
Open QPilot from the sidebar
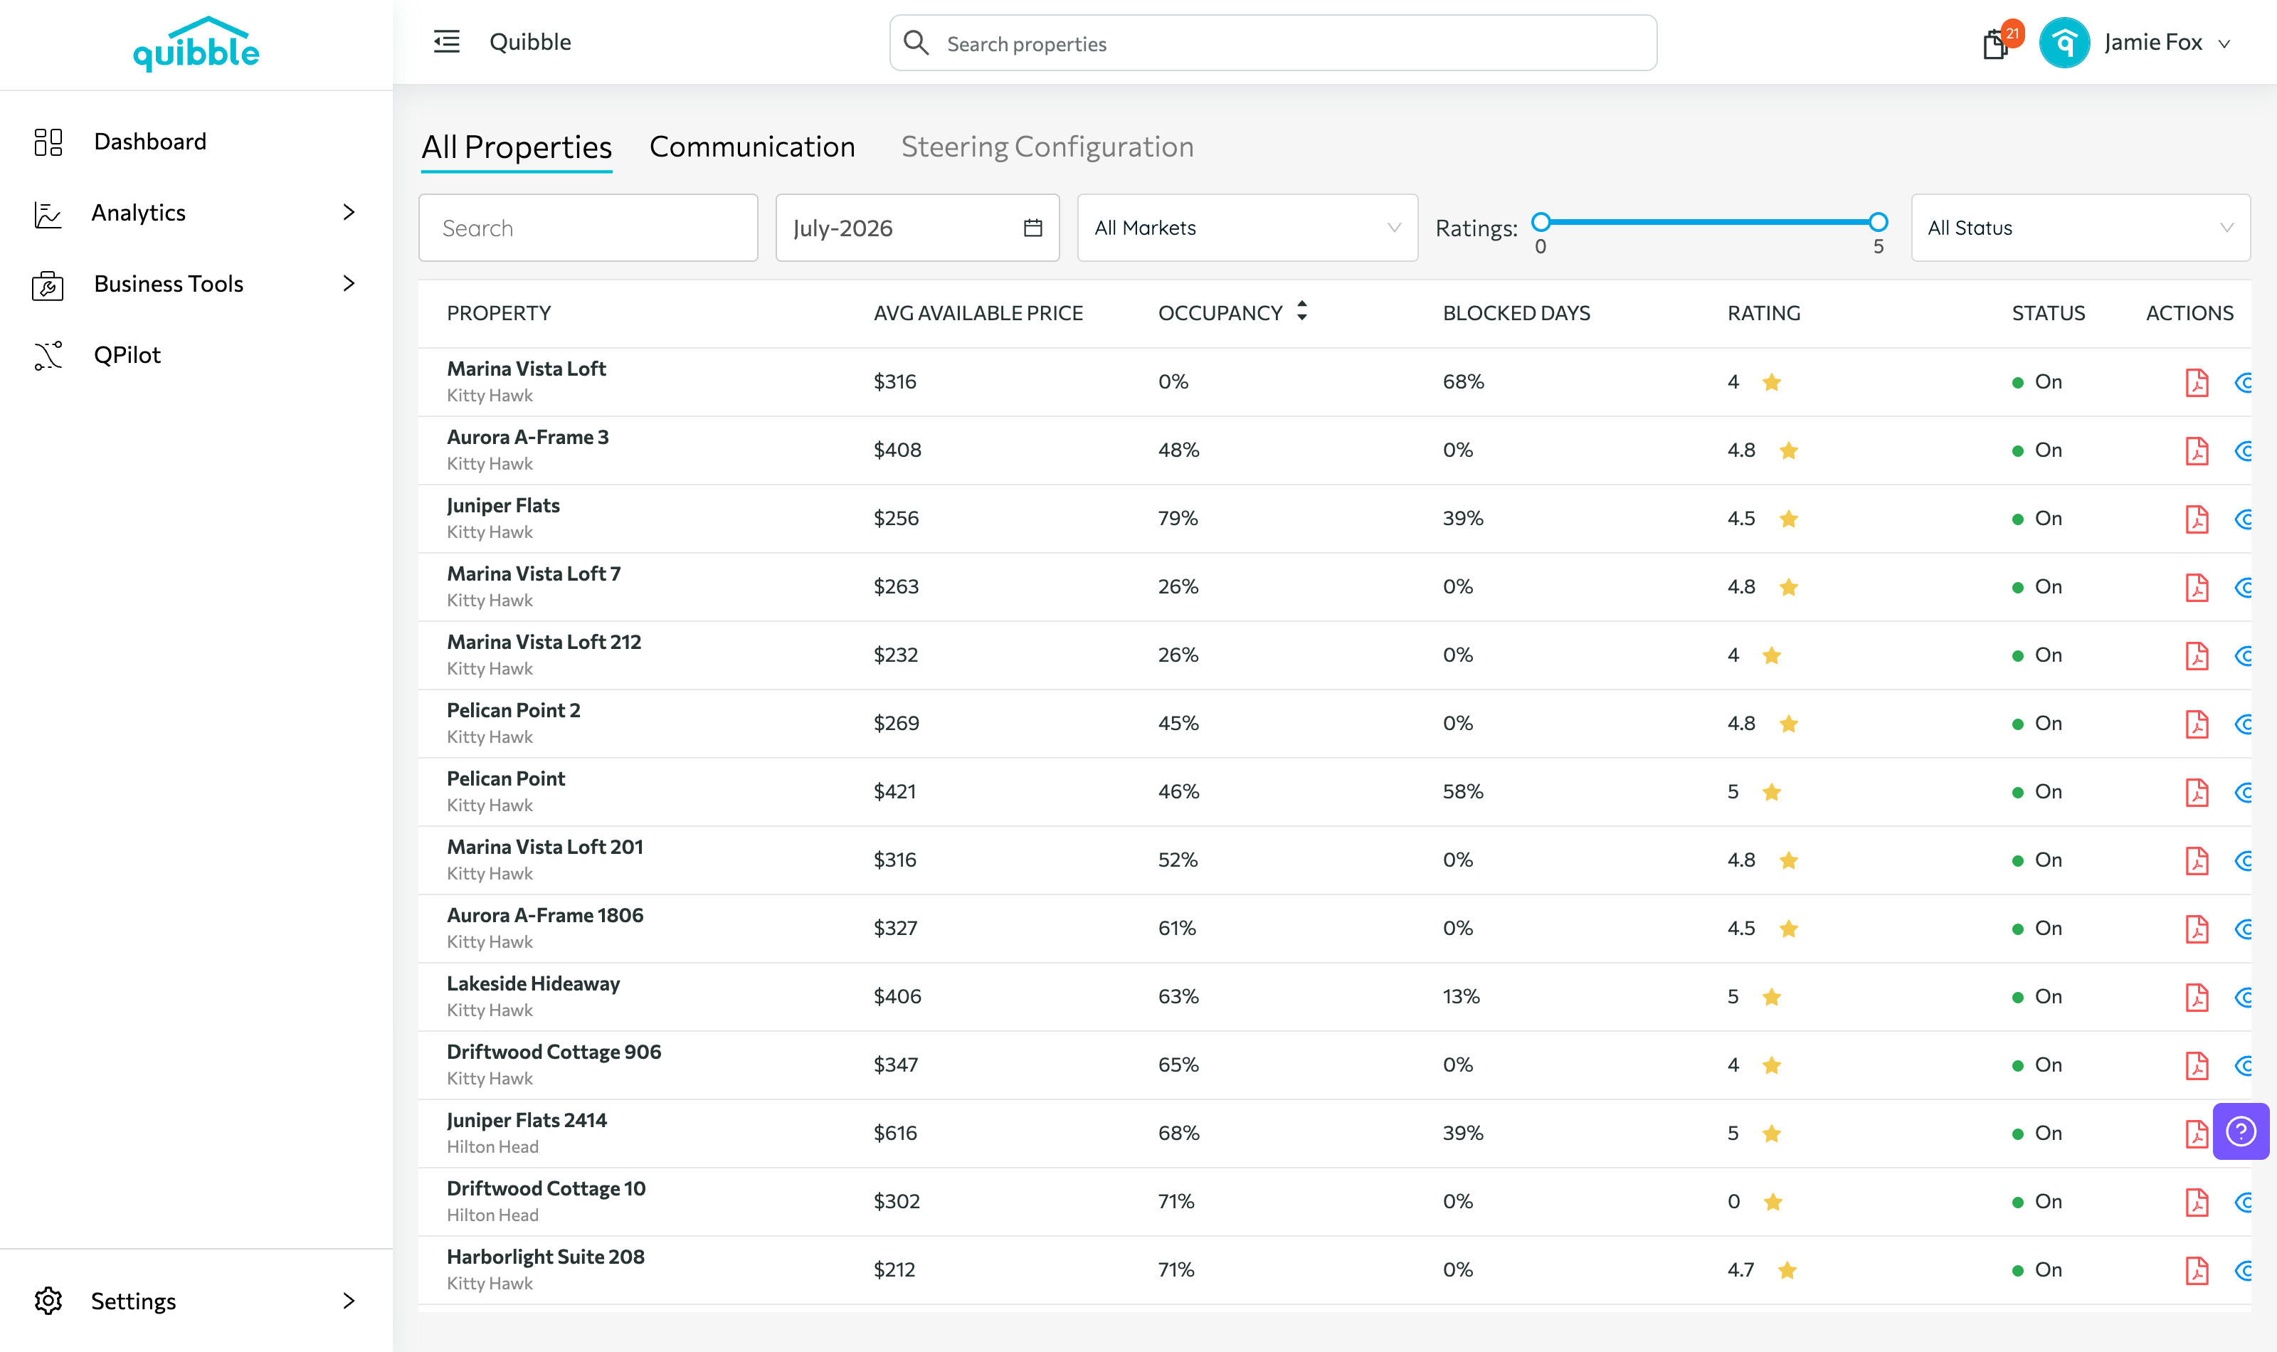(127, 354)
